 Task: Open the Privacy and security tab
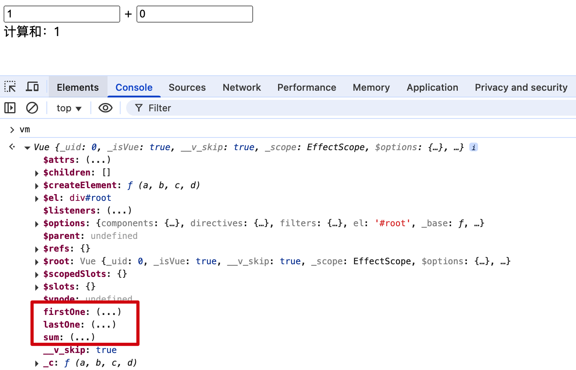[521, 87]
